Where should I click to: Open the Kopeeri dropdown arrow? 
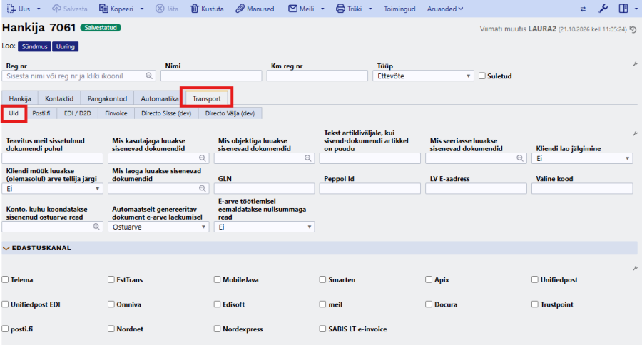142,9
